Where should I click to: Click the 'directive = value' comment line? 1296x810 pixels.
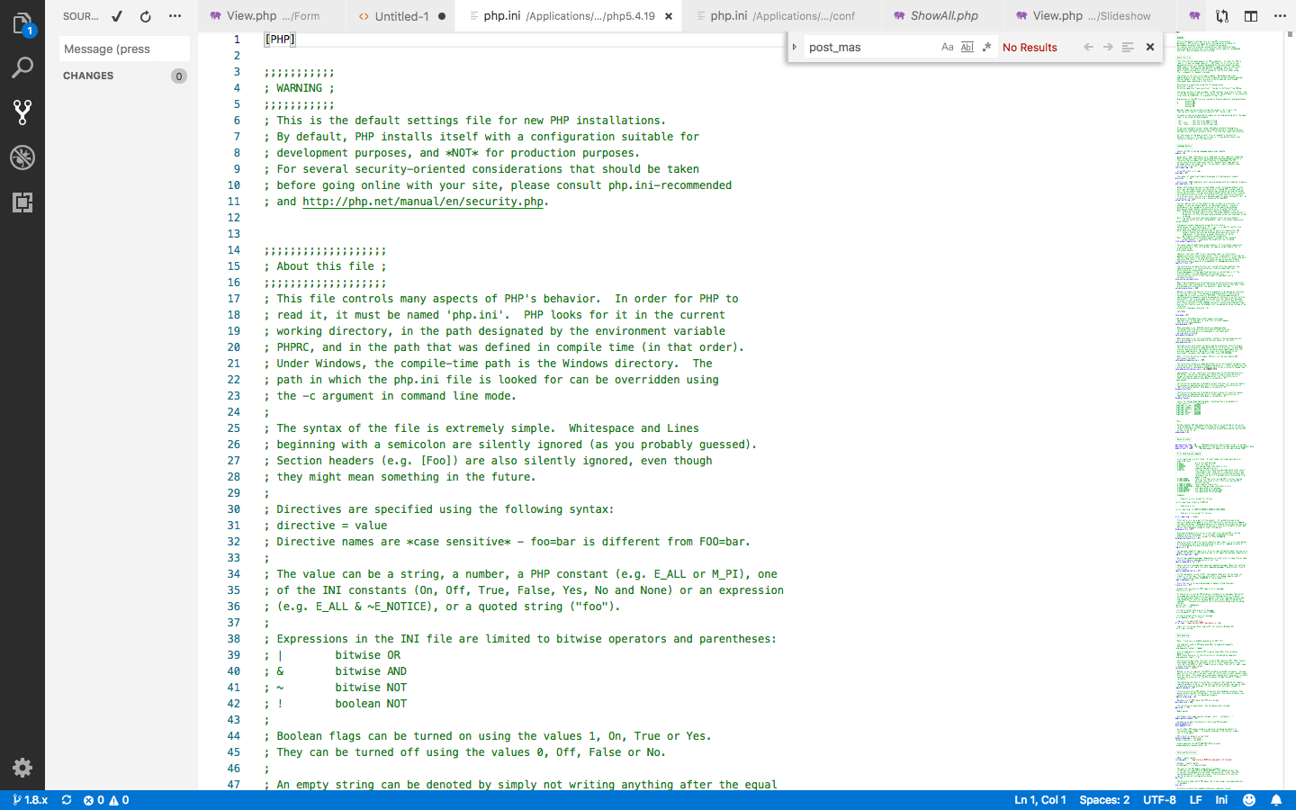coord(326,526)
